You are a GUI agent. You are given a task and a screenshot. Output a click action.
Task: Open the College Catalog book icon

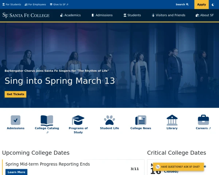coord(47,120)
